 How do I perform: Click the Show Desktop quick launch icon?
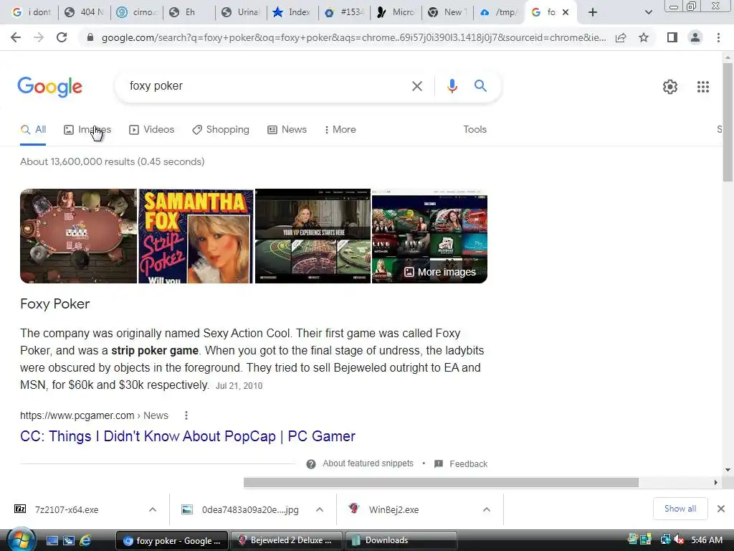pos(52,540)
